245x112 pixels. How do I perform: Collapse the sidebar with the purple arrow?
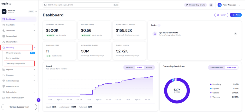38,100
